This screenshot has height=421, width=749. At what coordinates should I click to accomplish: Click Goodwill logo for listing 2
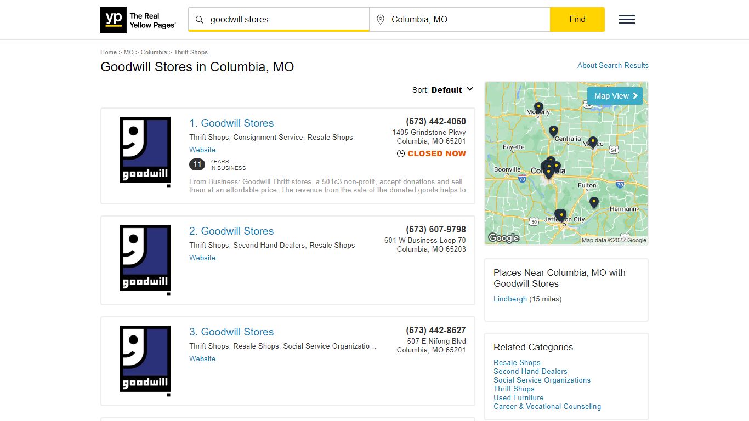pyautogui.click(x=145, y=260)
